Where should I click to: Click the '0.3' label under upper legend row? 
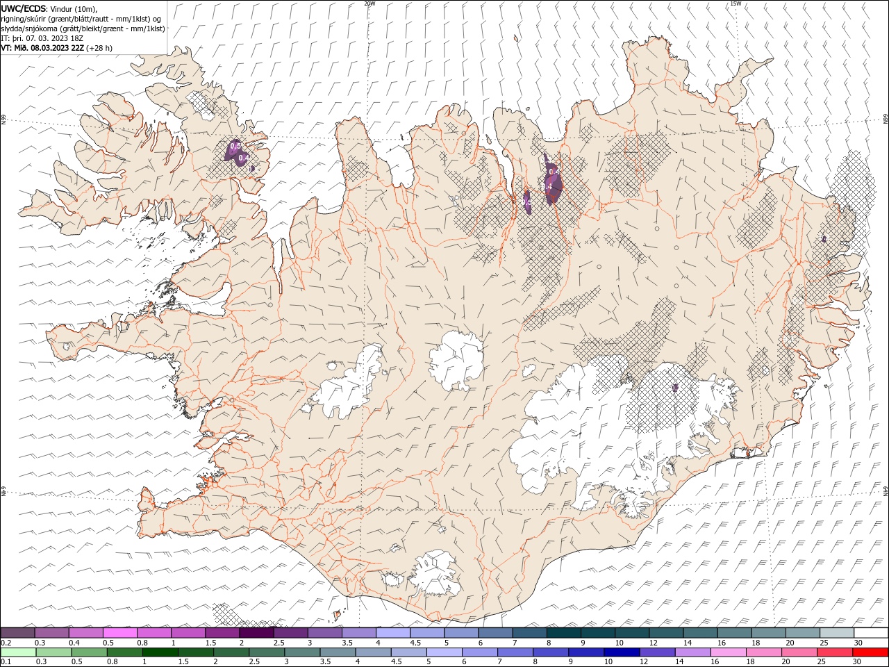41,643
